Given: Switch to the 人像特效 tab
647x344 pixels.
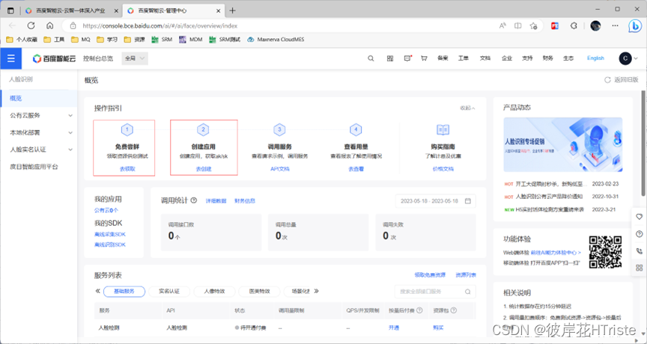Looking at the screenshot, I should pos(214,291).
